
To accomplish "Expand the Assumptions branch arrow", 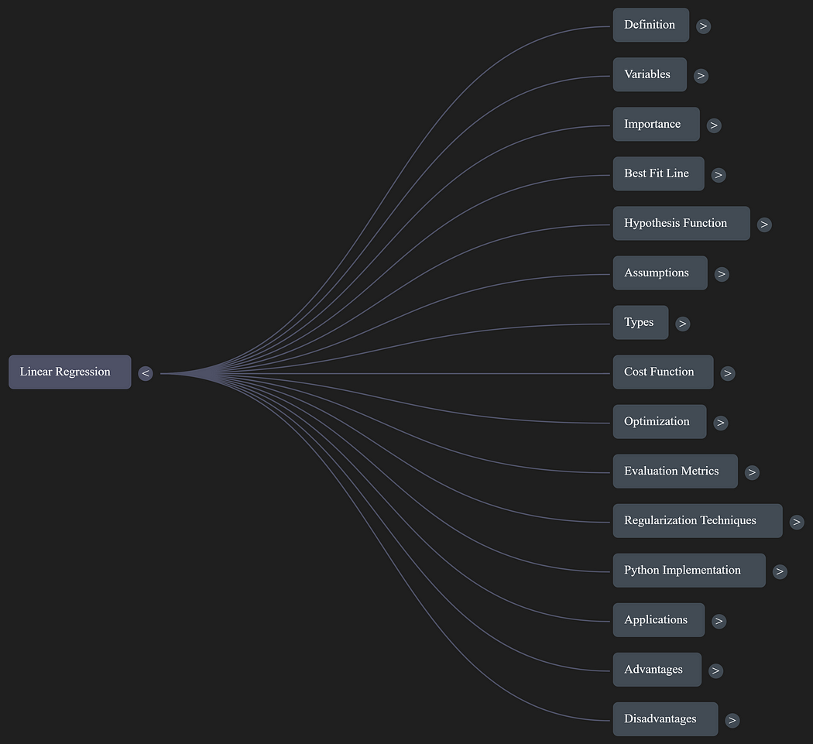I will 722,273.
